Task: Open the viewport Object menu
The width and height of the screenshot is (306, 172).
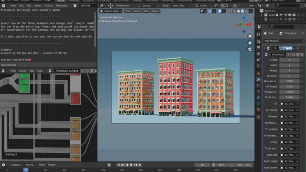Action: pos(155,11)
